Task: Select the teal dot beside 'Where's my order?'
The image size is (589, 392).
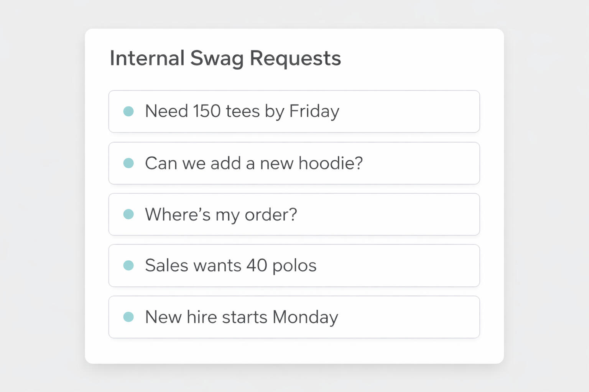Action: [x=128, y=214]
